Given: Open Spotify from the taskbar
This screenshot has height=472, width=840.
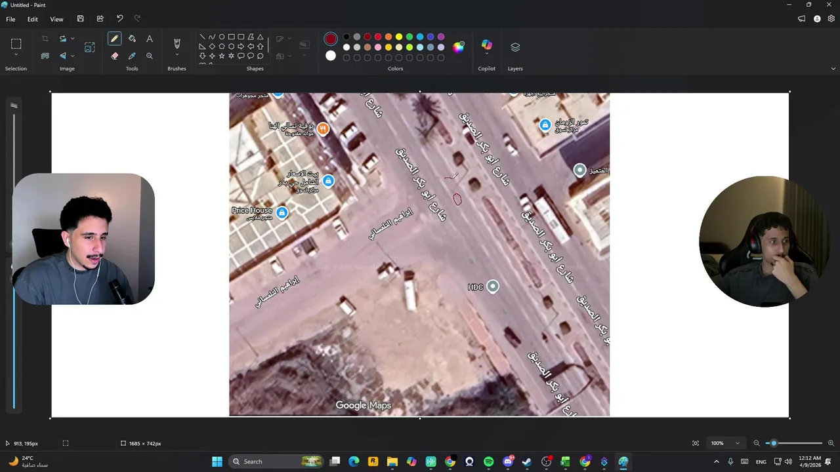Looking at the screenshot, I should (488, 462).
